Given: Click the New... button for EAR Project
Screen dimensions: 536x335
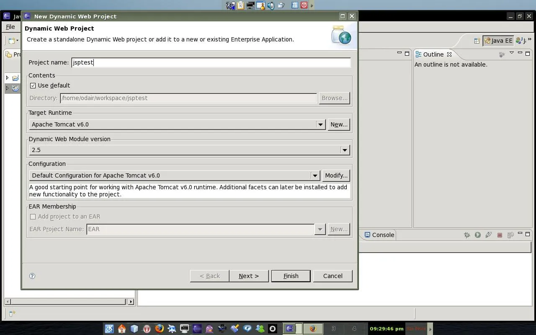Looking at the screenshot, I should [x=339, y=229].
